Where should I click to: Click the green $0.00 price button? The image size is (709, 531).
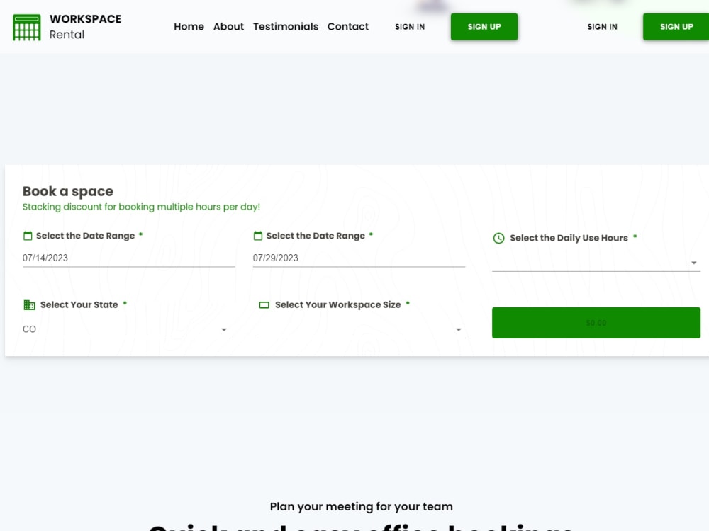click(x=596, y=323)
